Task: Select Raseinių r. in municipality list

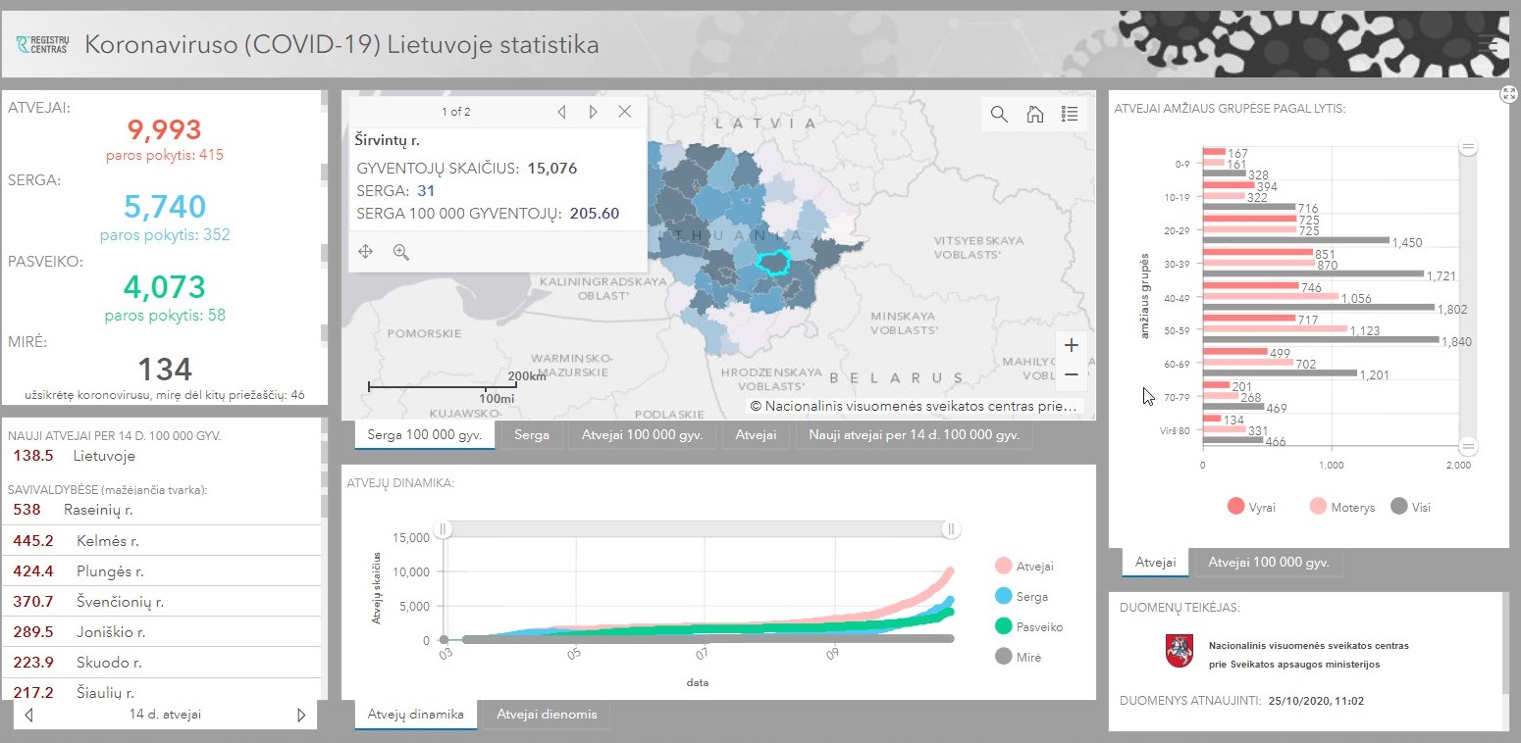Action: (x=98, y=510)
